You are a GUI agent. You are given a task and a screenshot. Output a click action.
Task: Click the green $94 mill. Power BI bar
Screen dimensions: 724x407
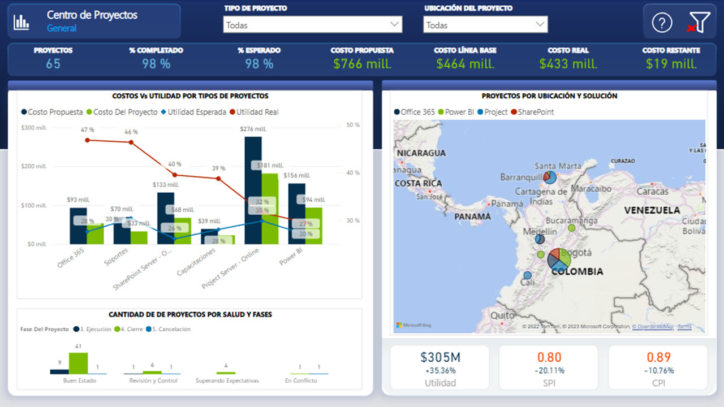pyautogui.click(x=314, y=226)
